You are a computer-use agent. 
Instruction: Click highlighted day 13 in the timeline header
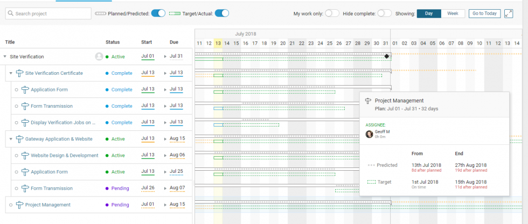tap(218, 43)
